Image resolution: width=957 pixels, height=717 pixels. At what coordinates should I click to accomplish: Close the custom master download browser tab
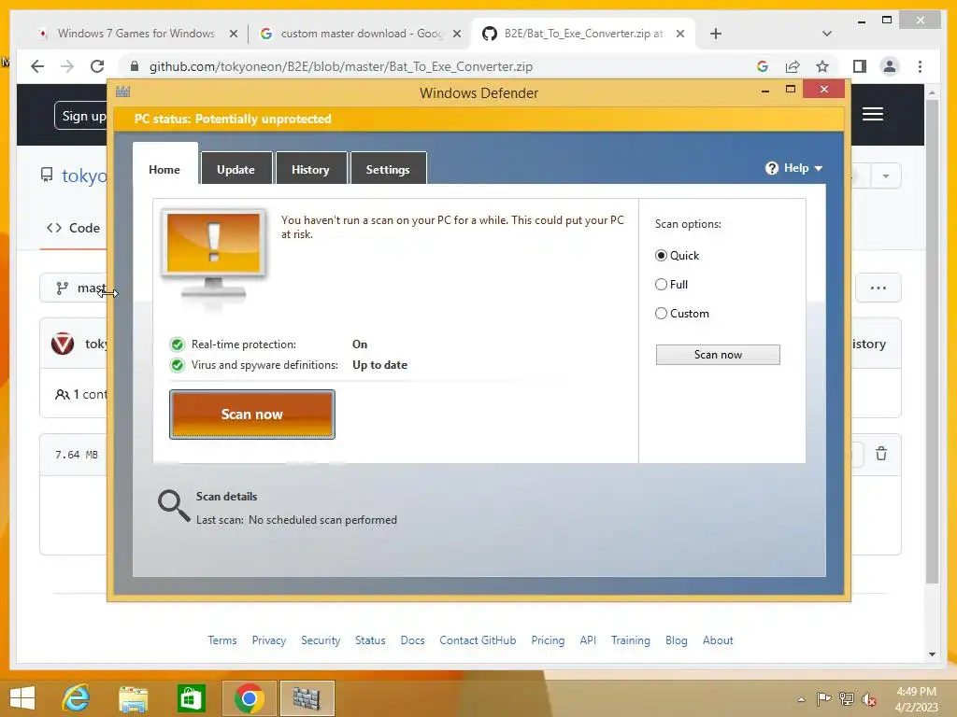pos(456,35)
